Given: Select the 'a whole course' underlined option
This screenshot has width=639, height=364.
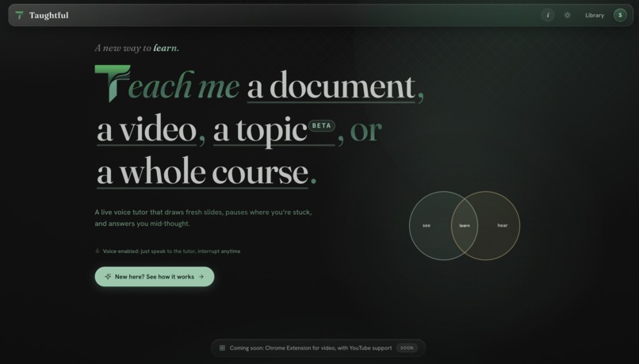Looking at the screenshot, I should [x=202, y=172].
